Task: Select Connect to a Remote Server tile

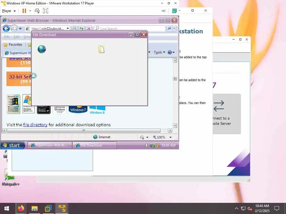Action: pyautogui.click(x=227, y=114)
